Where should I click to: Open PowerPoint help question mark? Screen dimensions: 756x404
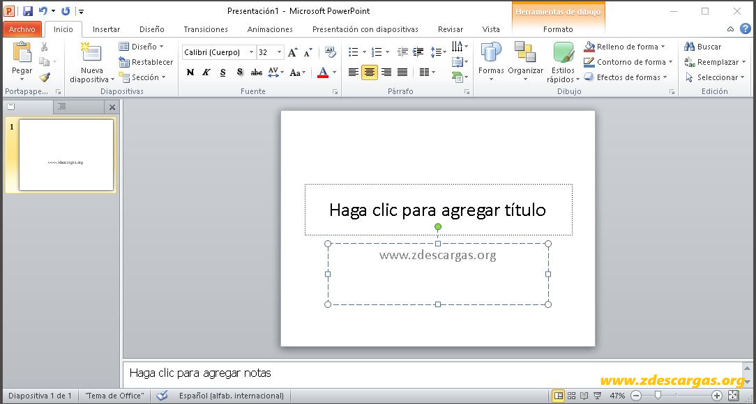pos(746,29)
